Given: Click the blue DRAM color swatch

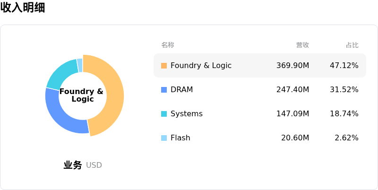Looking at the screenshot, I should pos(164,90).
